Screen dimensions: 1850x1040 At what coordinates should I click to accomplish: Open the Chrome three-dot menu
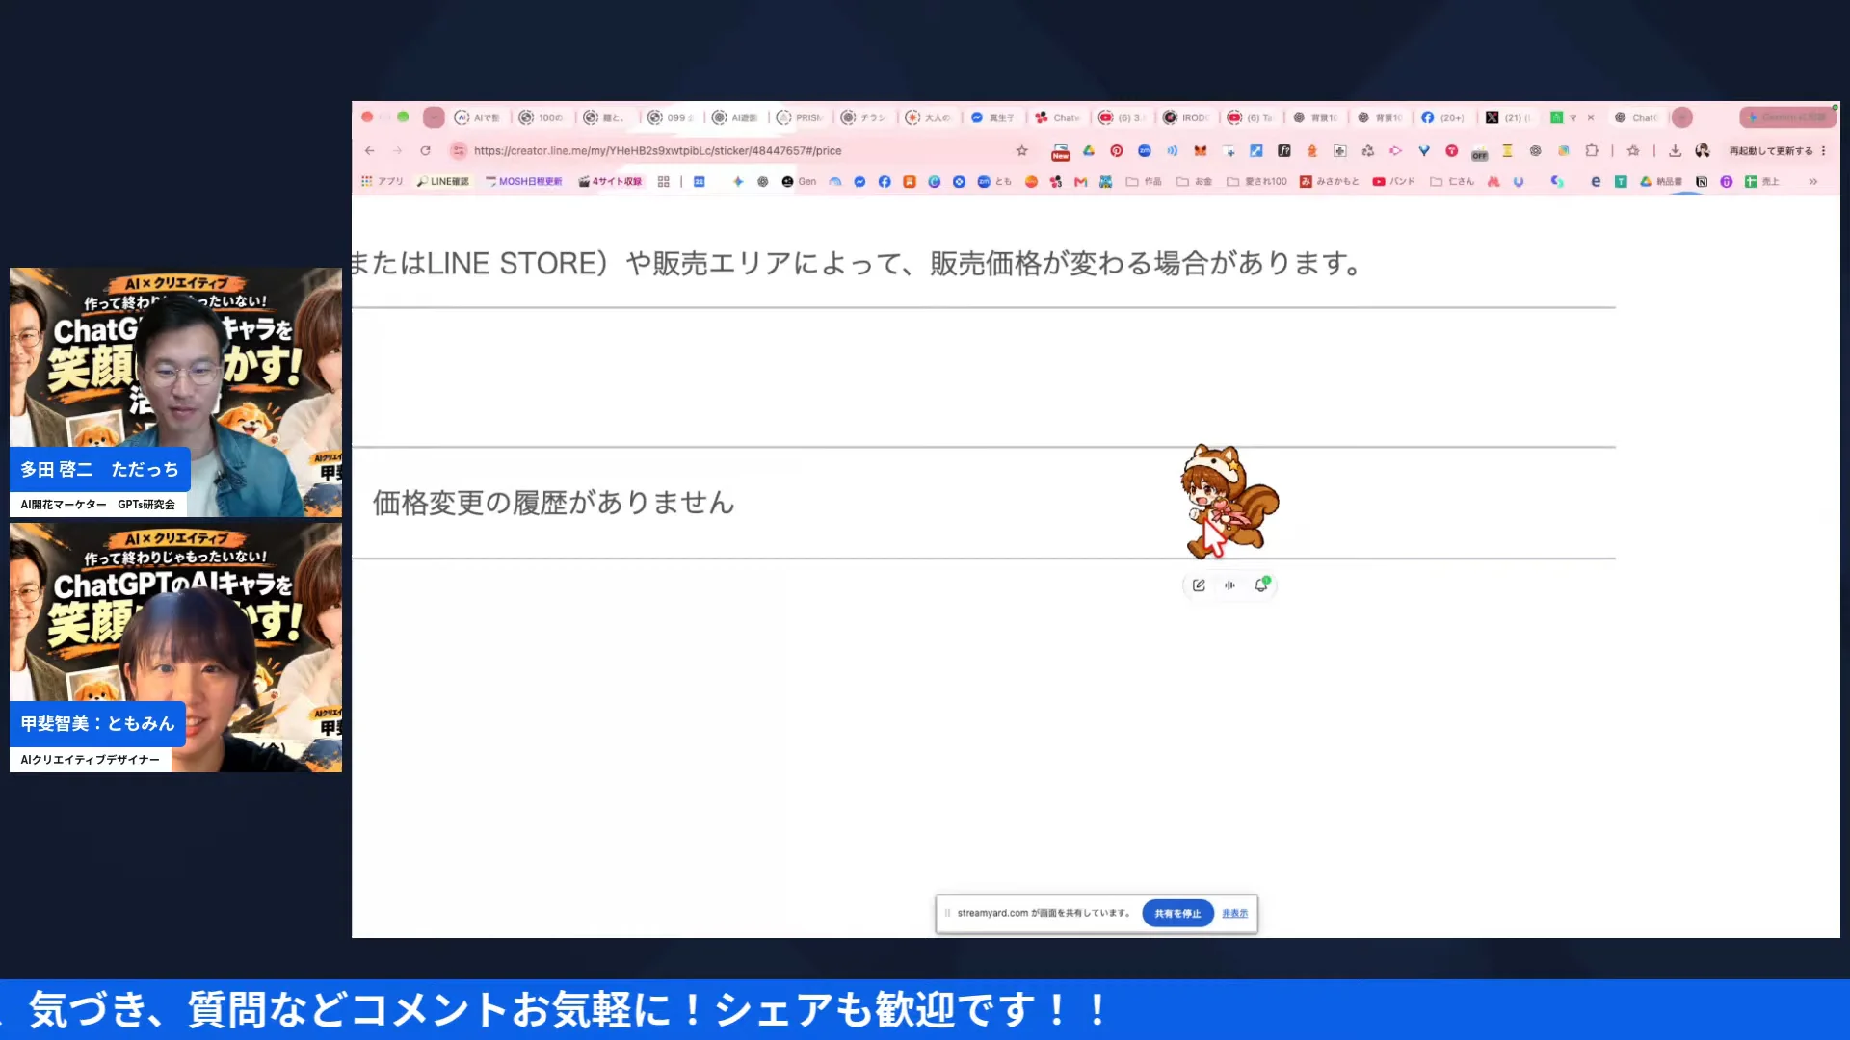click(x=1823, y=150)
